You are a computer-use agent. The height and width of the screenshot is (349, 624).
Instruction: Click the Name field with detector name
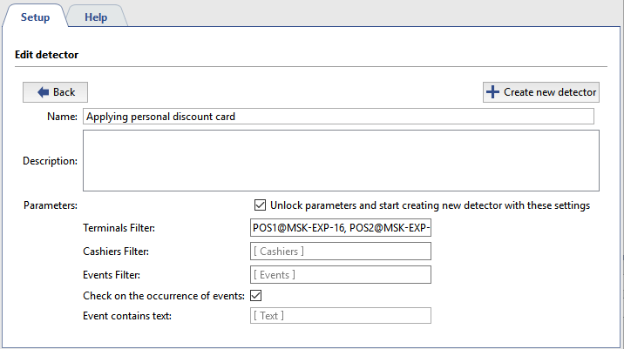[x=338, y=117]
